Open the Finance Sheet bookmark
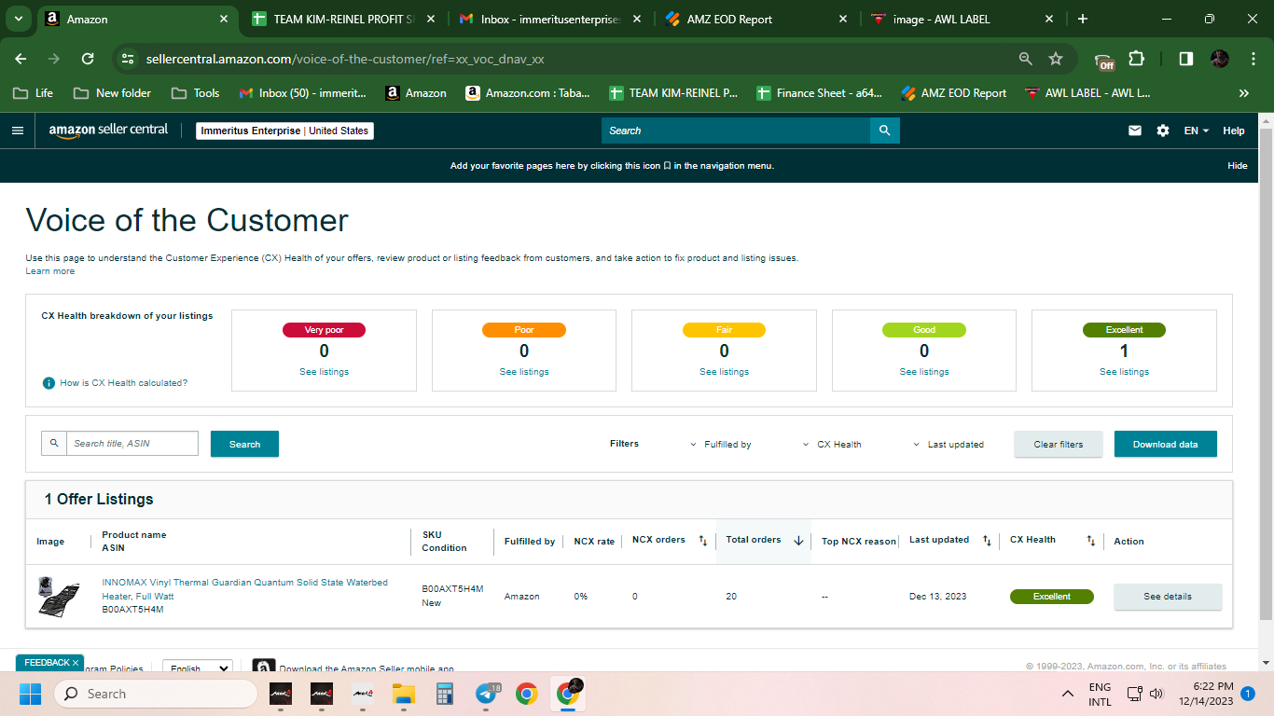This screenshot has height=716, width=1274. pyautogui.click(x=819, y=93)
